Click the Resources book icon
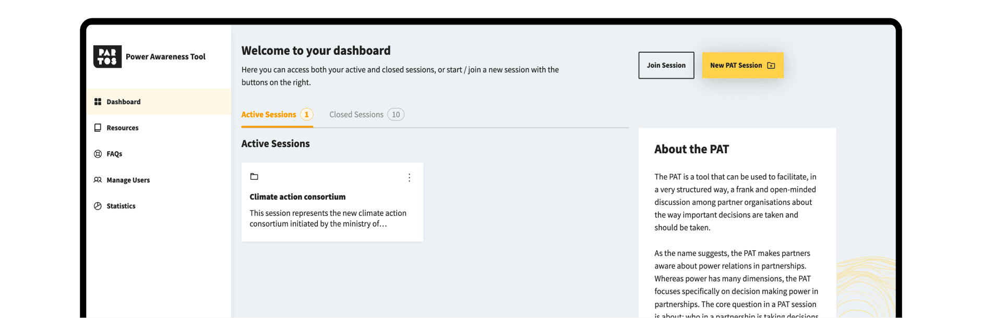Viewport: 982px width, 318px height. (98, 128)
